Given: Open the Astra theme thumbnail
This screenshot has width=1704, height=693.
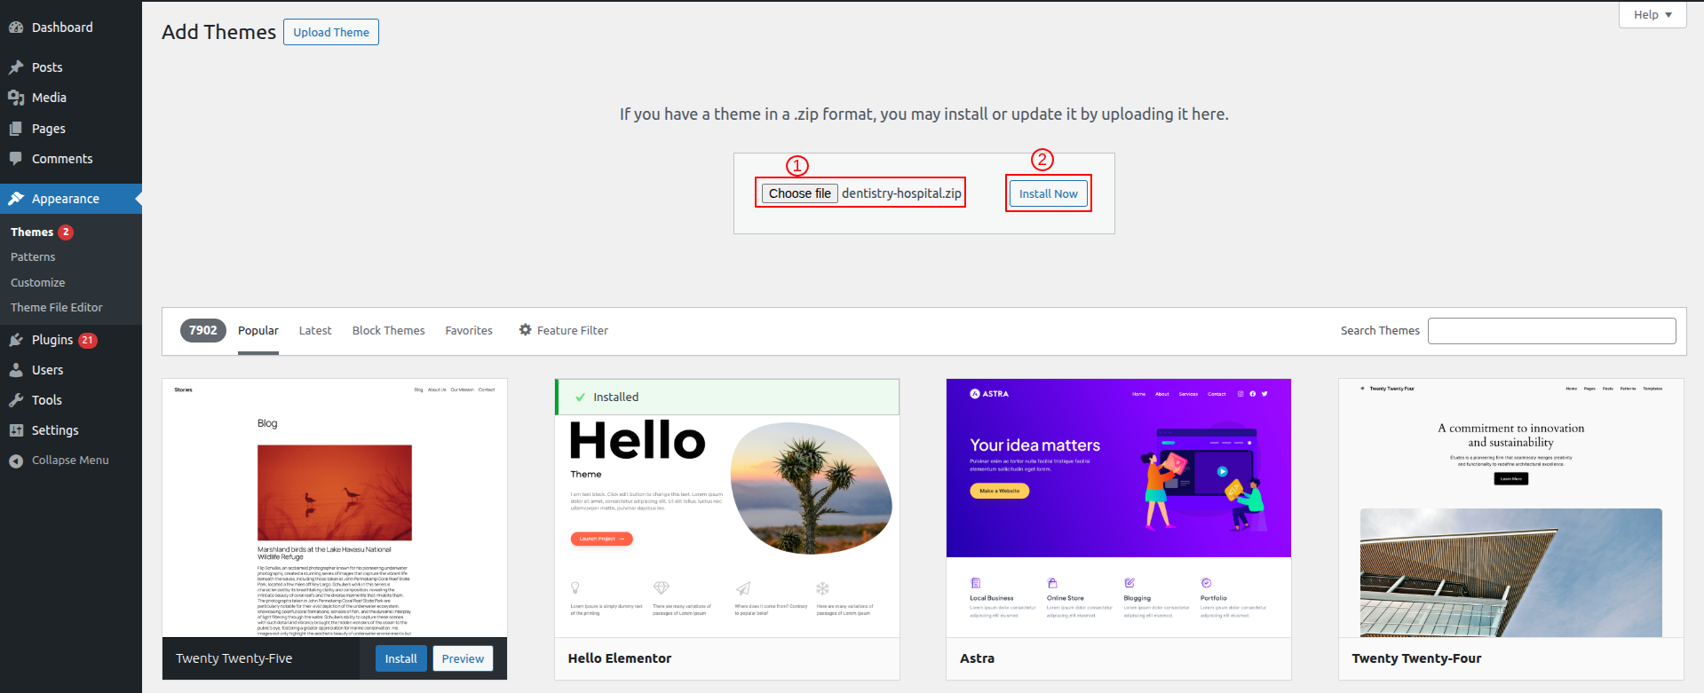Looking at the screenshot, I should [1118, 508].
